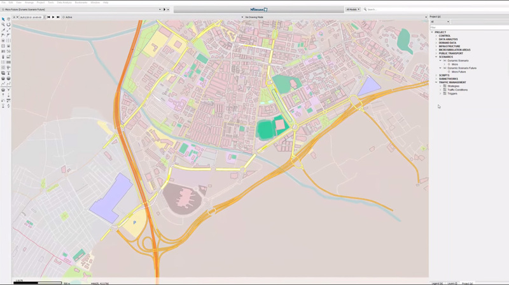Open the Micro Future scenario dropdown
Image resolution: width=509 pixels, height=285 pixels.
[83, 10]
